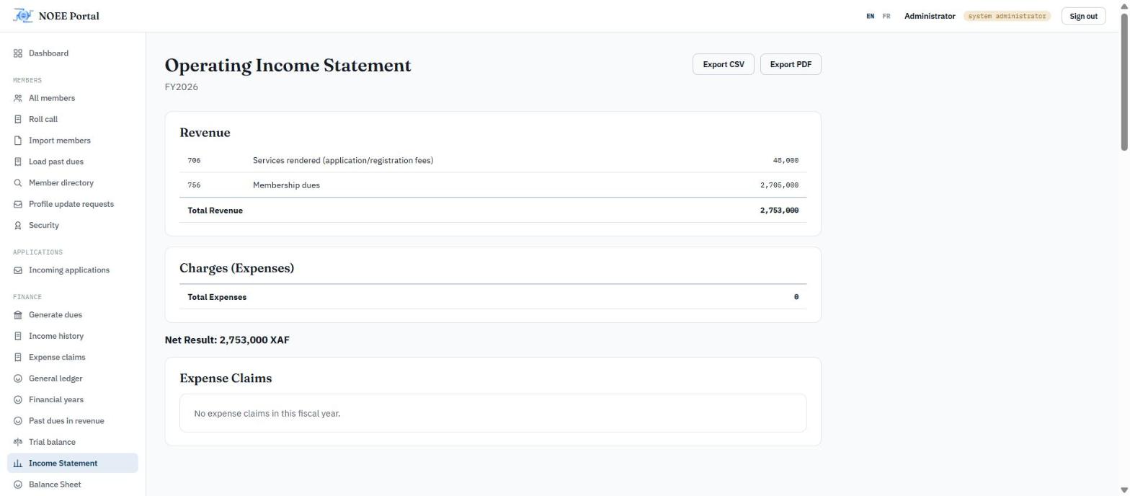
Task: Export the statement as PDF
Action: point(791,64)
